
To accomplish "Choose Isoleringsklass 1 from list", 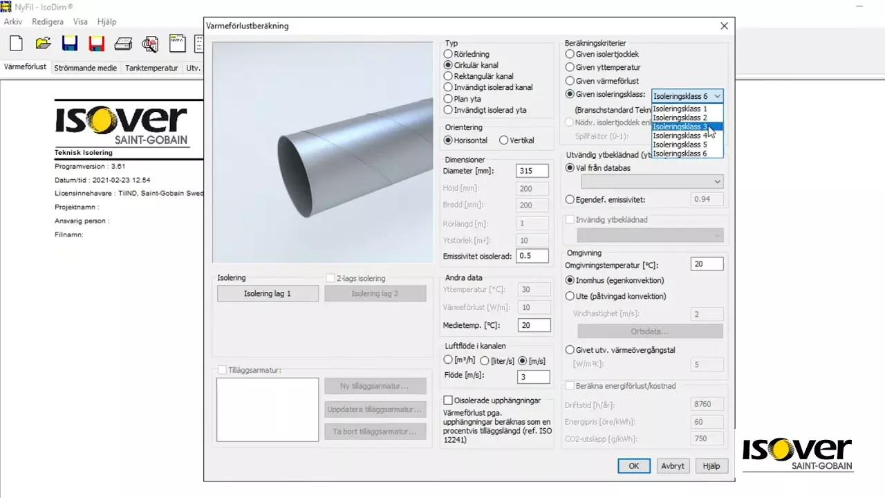I will (687, 109).
